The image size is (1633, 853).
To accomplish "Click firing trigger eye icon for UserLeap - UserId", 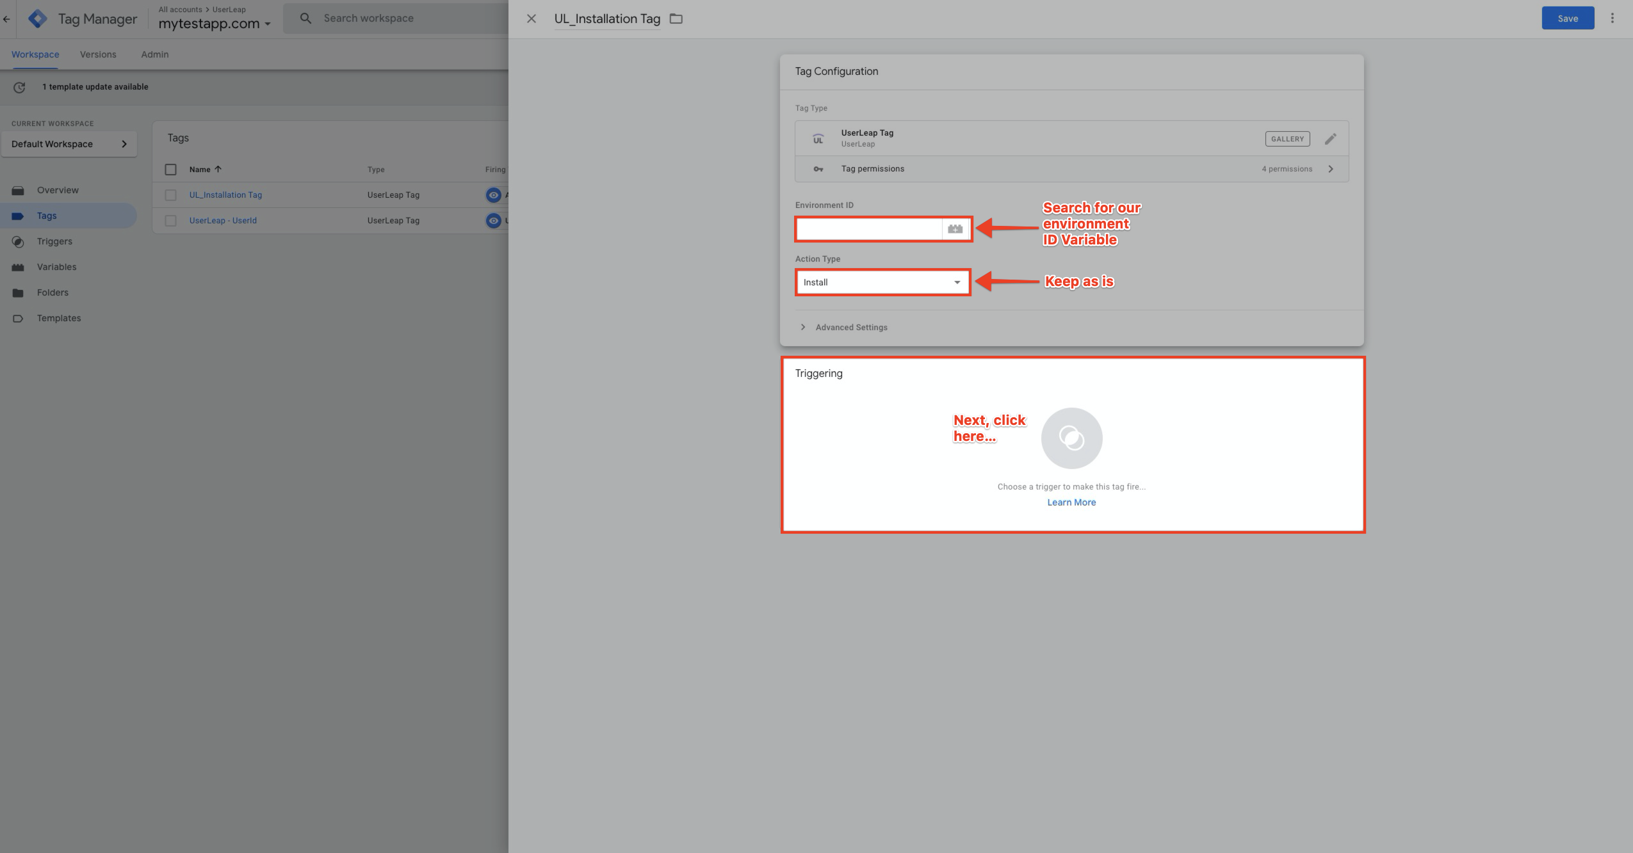I will 493,221.
